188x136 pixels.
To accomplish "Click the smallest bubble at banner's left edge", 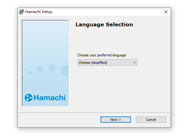I will tap(23, 77).
